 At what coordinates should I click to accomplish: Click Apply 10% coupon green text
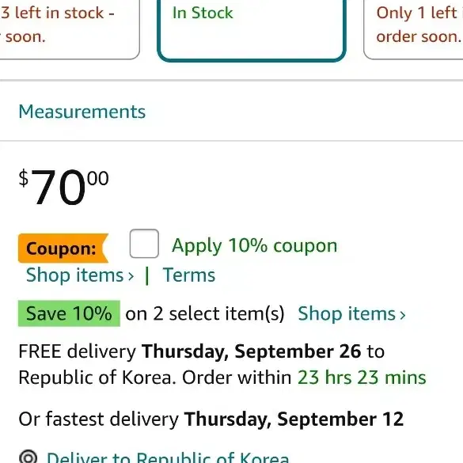[x=255, y=245]
